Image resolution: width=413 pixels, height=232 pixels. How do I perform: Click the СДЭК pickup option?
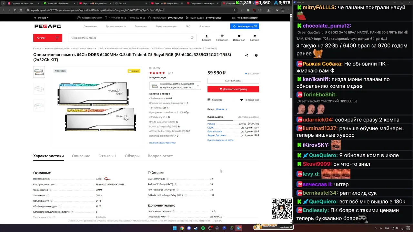coord(210,128)
